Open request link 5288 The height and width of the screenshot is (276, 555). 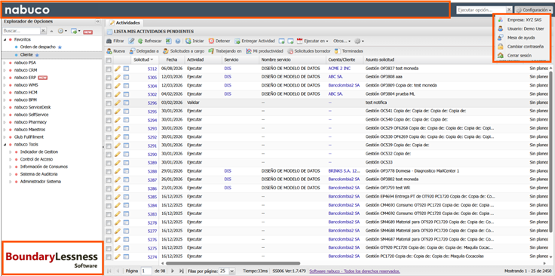pos(152,171)
